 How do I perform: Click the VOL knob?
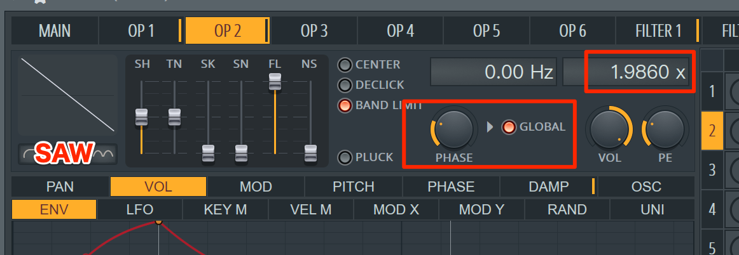pos(609,128)
